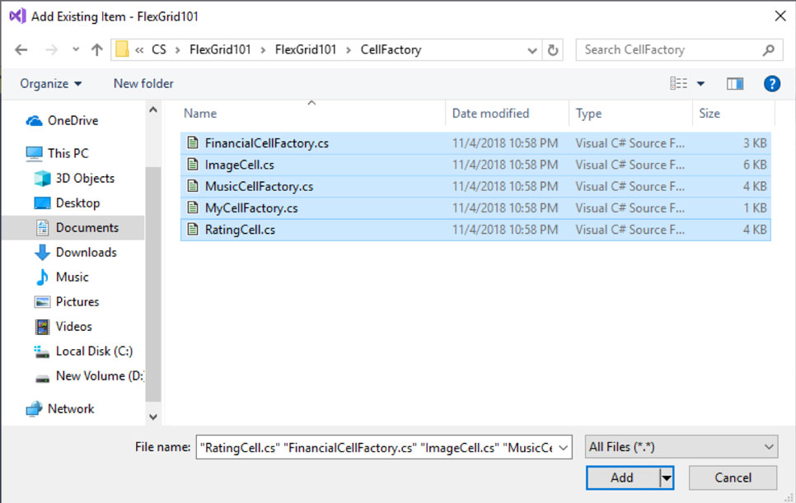Open the Add button's dropdown arrow
This screenshot has width=796, height=503.
666,477
